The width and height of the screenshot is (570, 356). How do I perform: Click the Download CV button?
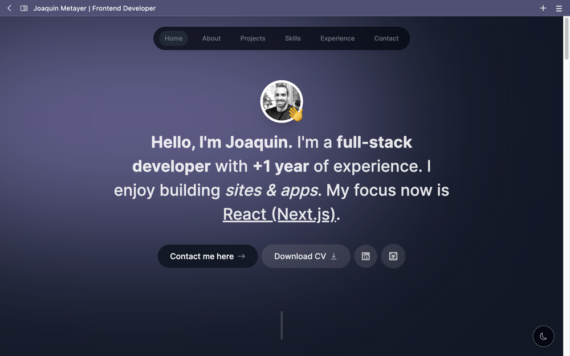click(306, 256)
